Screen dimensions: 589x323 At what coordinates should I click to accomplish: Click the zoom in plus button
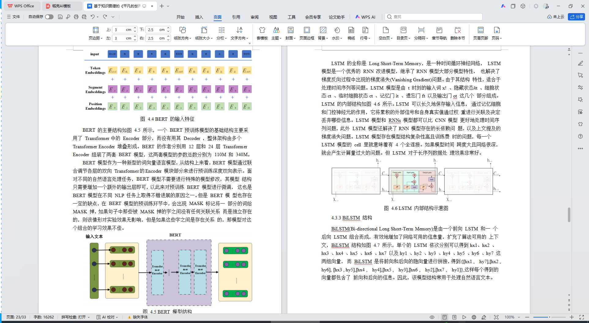[x=572, y=317]
